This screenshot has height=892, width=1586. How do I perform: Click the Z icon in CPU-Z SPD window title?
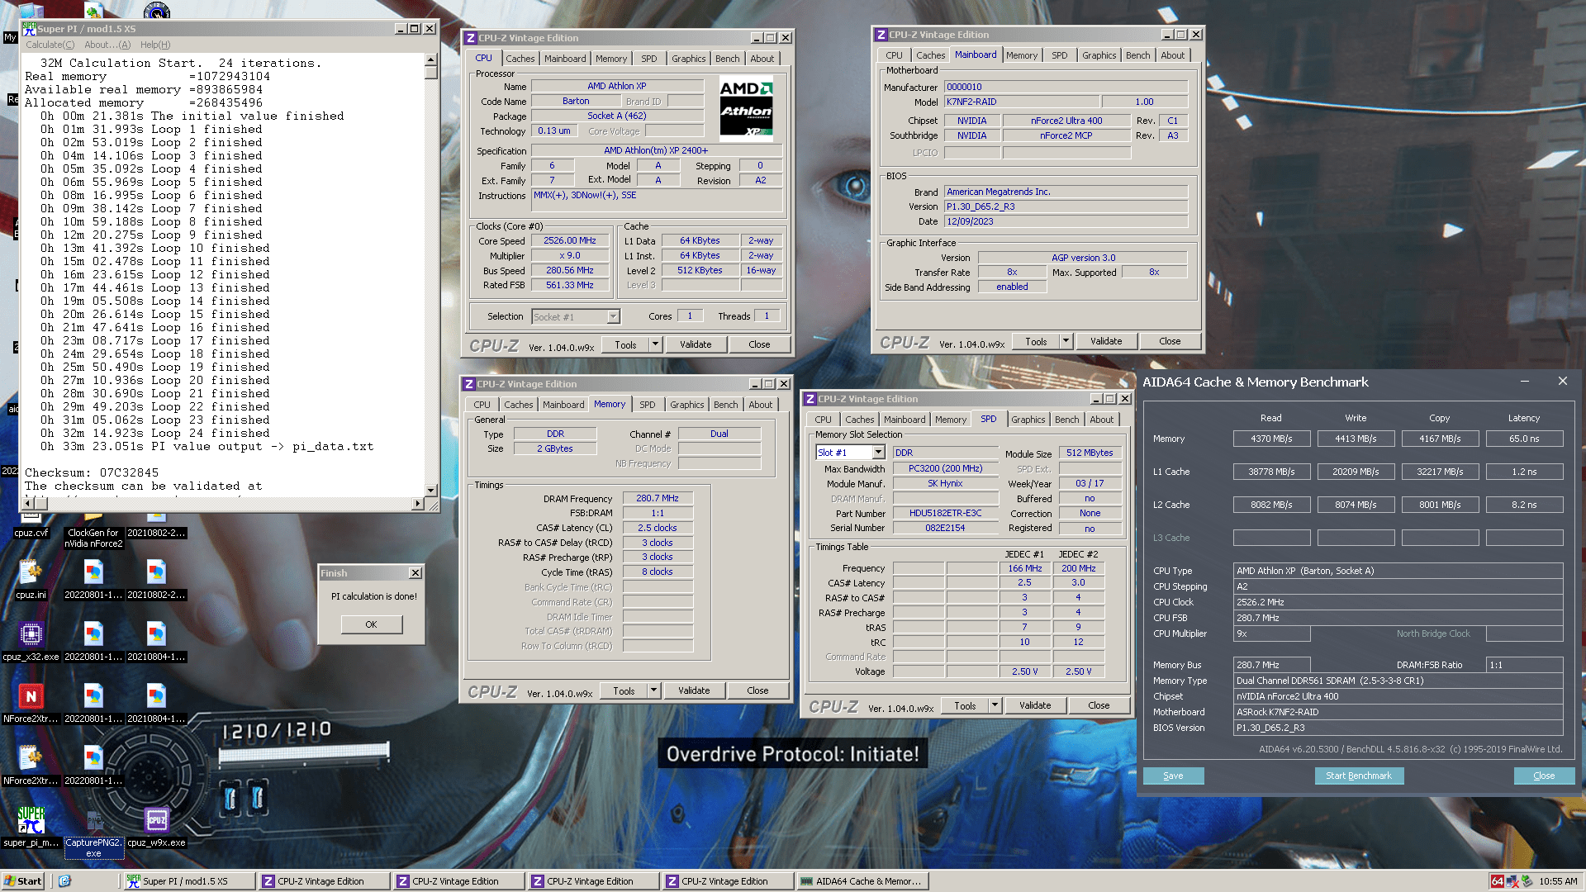pyautogui.click(x=810, y=399)
